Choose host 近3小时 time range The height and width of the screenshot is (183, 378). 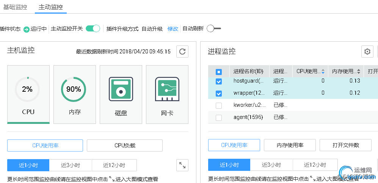point(71,165)
